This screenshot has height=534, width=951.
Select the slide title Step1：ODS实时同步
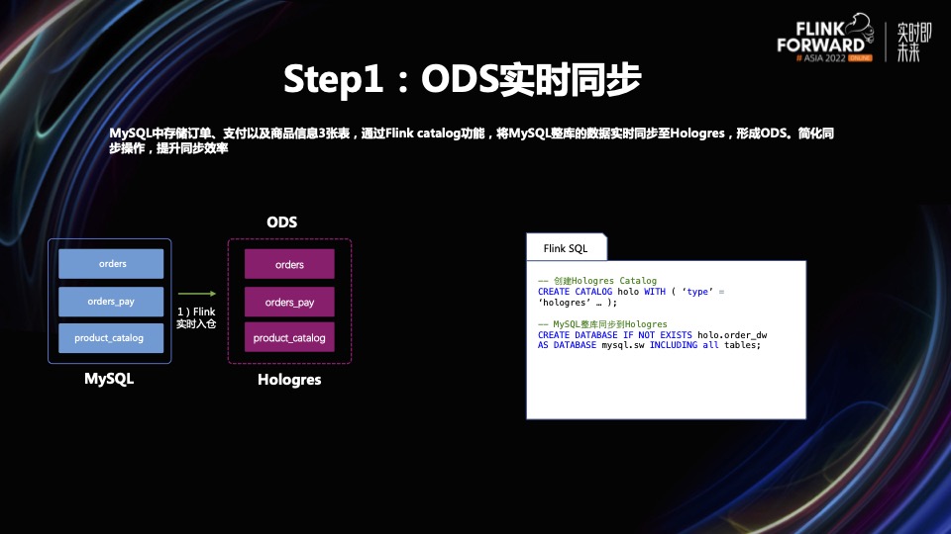point(463,79)
